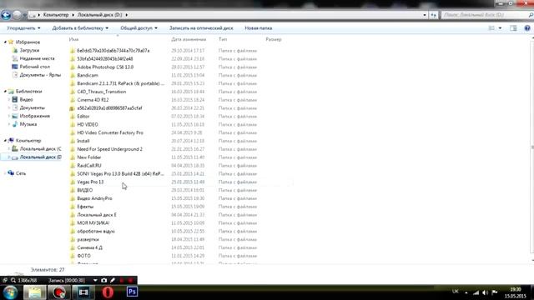534x300 pixels.
Task: Sort by the Размер column header
Action: [x=274, y=39]
